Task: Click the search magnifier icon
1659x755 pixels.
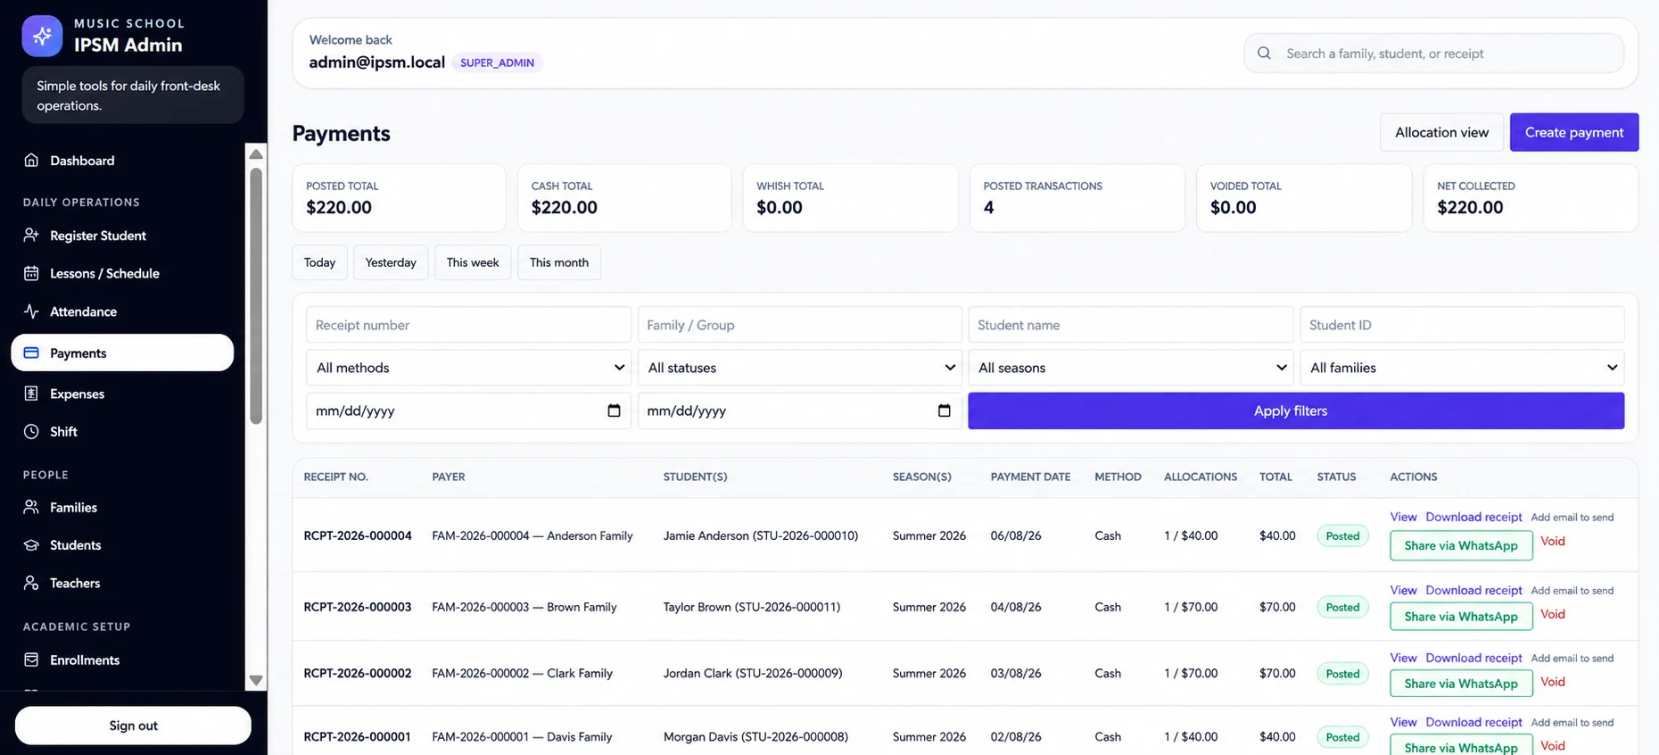Action: 1264,54
